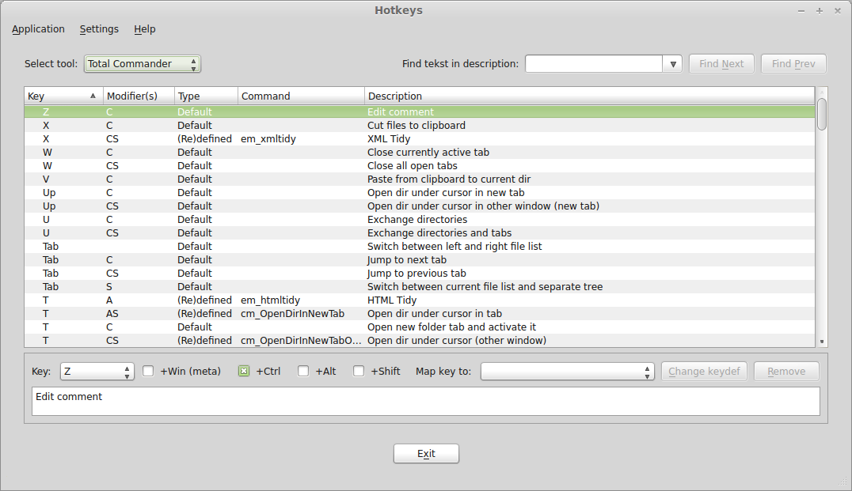This screenshot has height=491, width=852.
Task: Select the 'Edit comment' row
Action: click(420, 111)
